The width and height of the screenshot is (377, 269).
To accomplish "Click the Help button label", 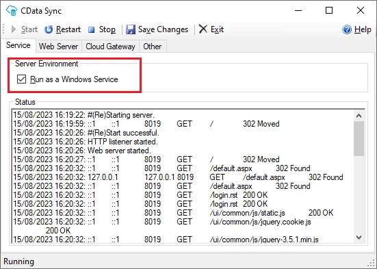I will [363, 29].
